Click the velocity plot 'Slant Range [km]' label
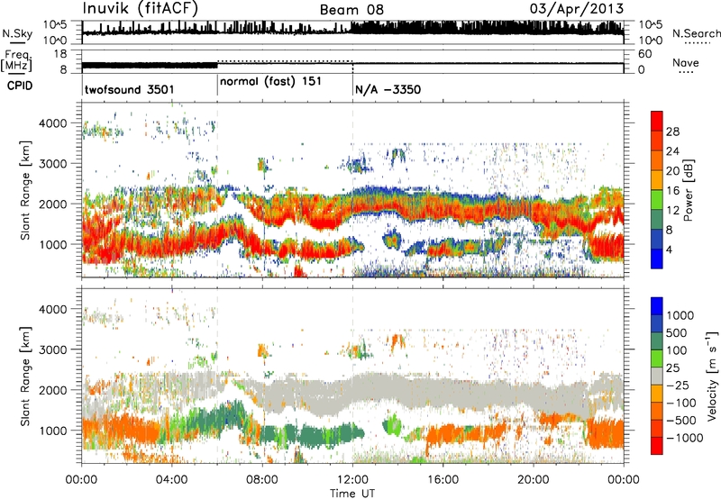721x499 pixels. [x=25, y=377]
